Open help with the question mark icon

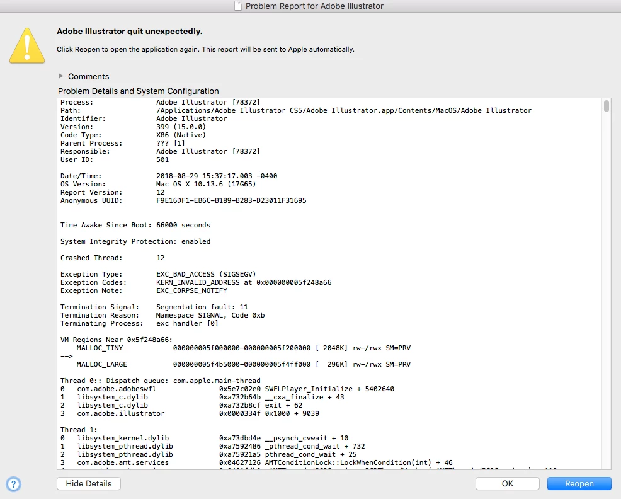tap(13, 484)
